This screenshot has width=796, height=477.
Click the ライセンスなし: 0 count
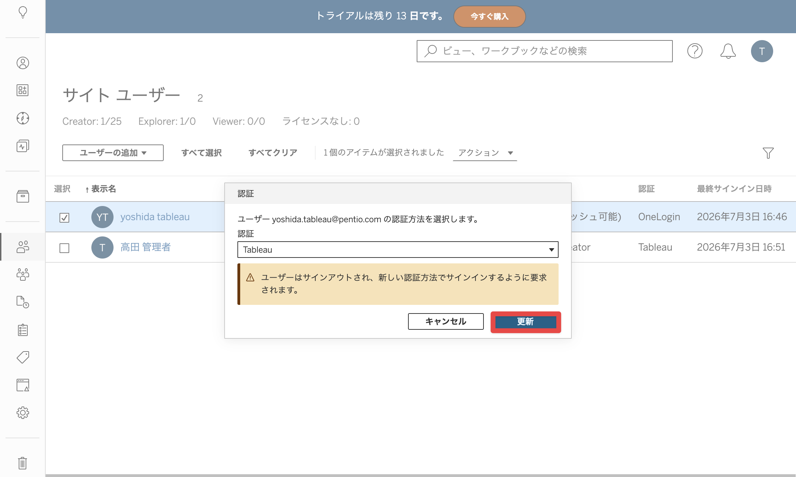pyautogui.click(x=321, y=121)
